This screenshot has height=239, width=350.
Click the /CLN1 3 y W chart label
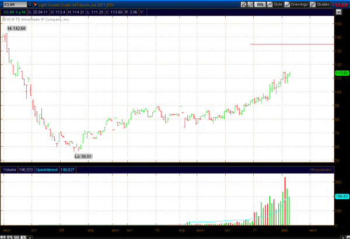(15, 12)
